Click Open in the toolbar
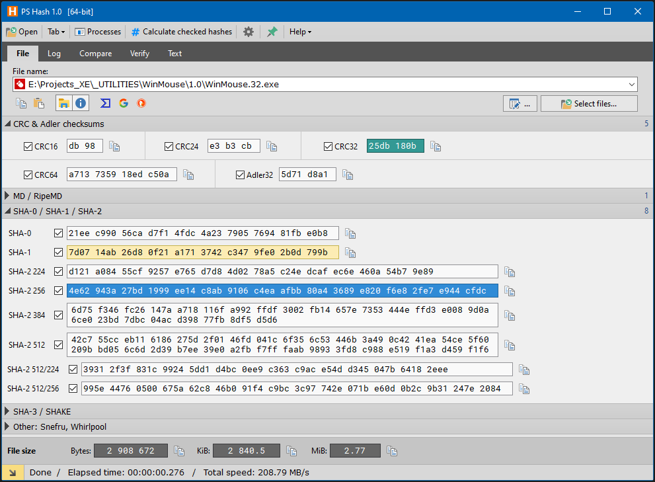The image size is (655, 482). point(22,32)
